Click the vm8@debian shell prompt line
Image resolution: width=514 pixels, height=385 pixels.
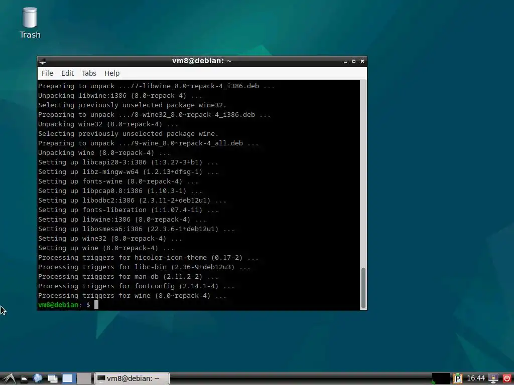(68, 305)
